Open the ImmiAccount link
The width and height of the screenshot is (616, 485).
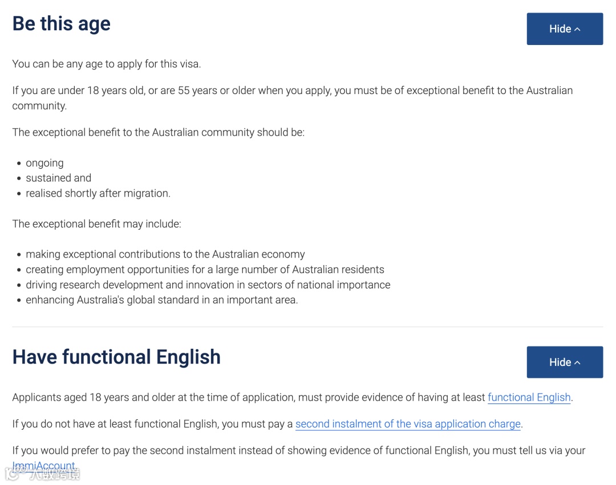point(43,466)
